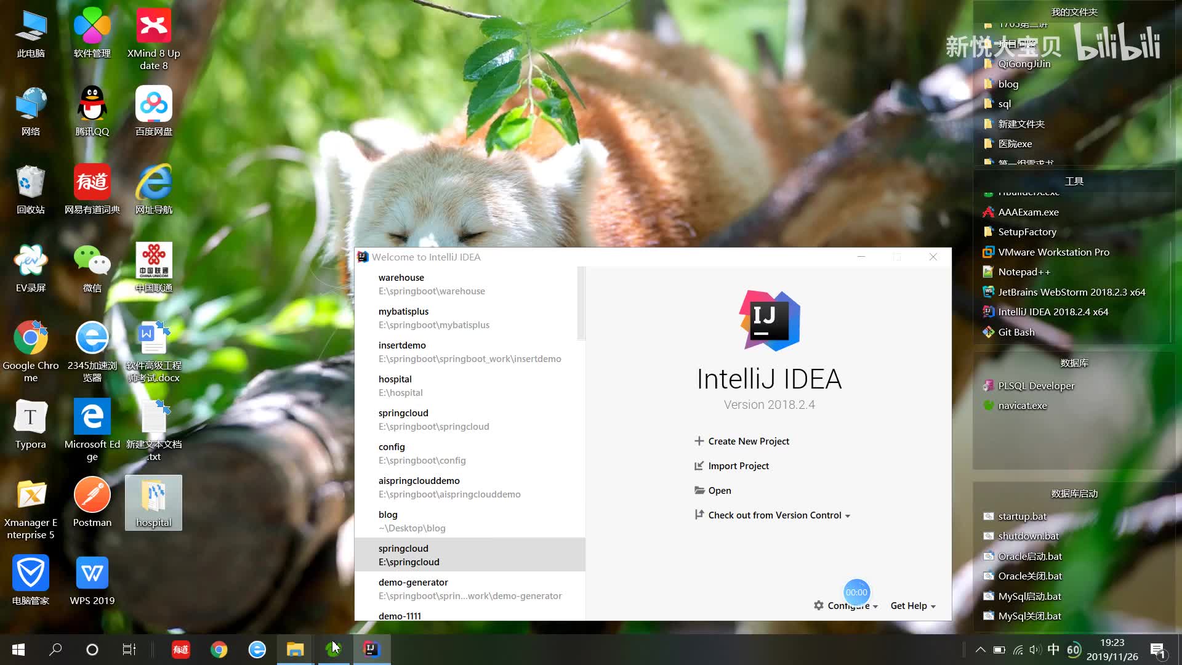The image size is (1182, 665).
Task: Open aispringclouddemo project entry
Action: pyautogui.click(x=470, y=486)
